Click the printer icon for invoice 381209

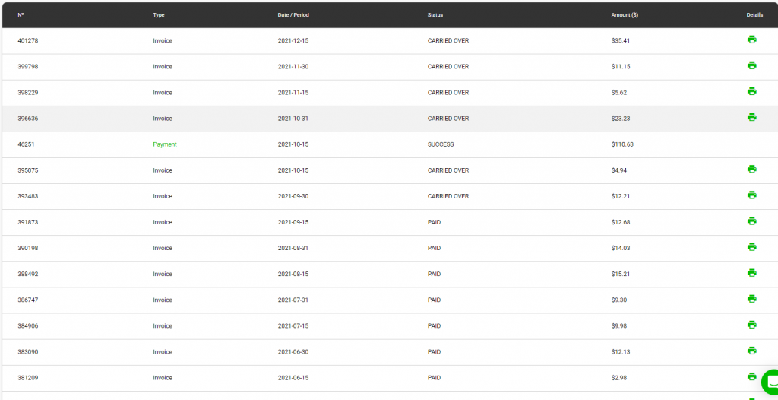tap(751, 376)
